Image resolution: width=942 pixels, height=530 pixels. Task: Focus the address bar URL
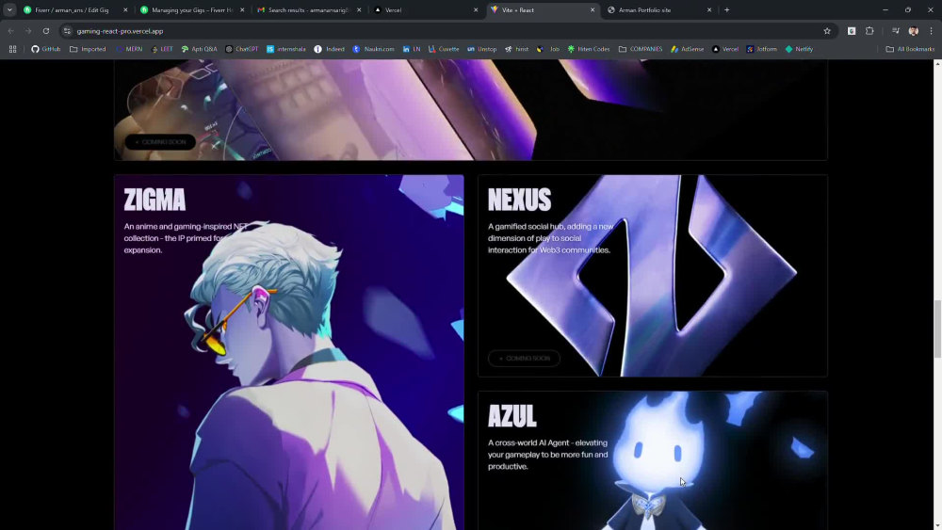(121, 31)
